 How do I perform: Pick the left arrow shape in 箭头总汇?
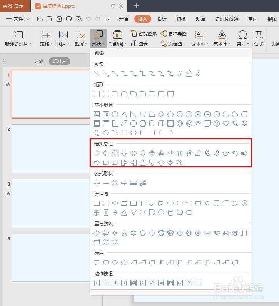106,153
